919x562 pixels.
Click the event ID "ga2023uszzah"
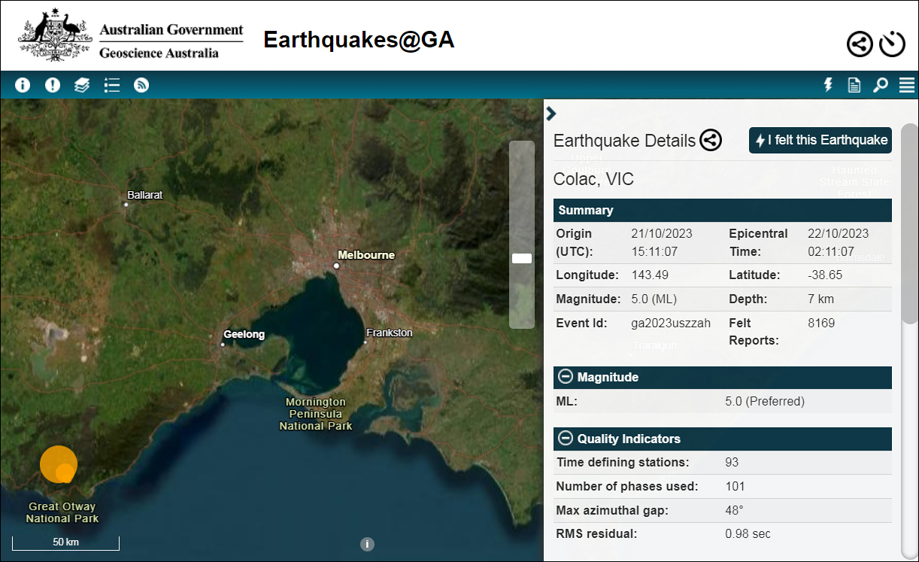tap(671, 324)
